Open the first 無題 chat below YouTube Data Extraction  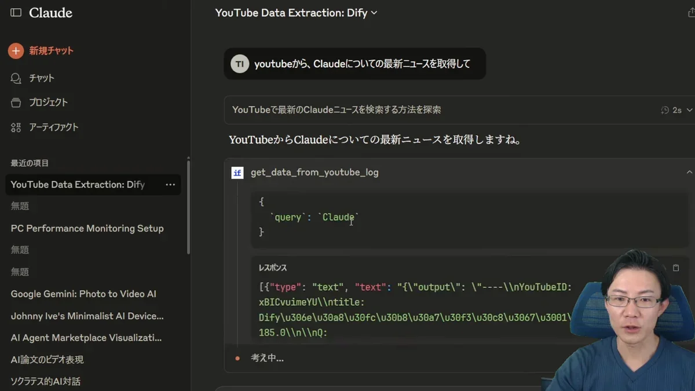[x=20, y=206]
